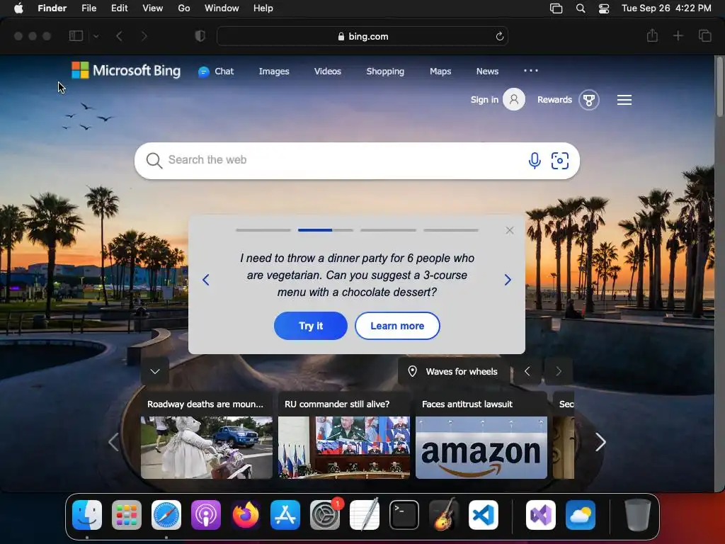Open the Rewards trophy badge
The width and height of the screenshot is (725, 544).
[588, 100]
